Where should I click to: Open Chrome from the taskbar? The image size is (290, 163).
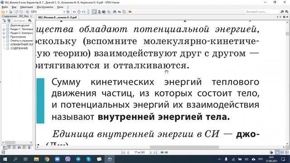click(x=47, y=159)
